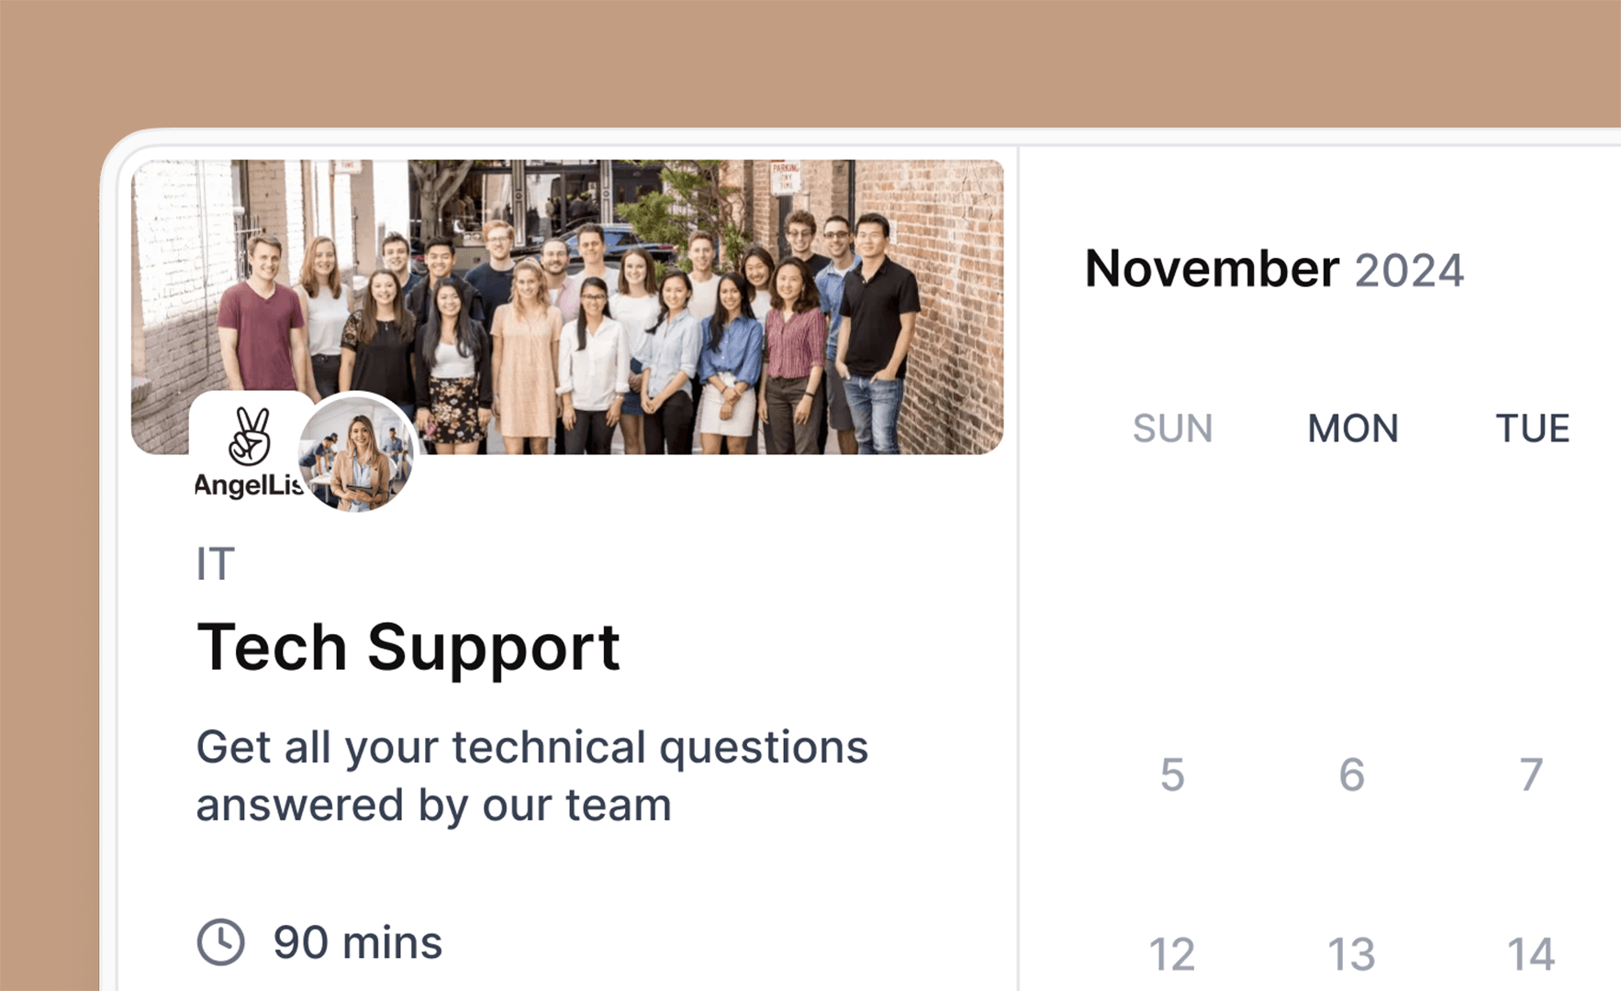
Task: Select November 6 on the calendar
Action: pyautogui.click(x=1351, y=775)
